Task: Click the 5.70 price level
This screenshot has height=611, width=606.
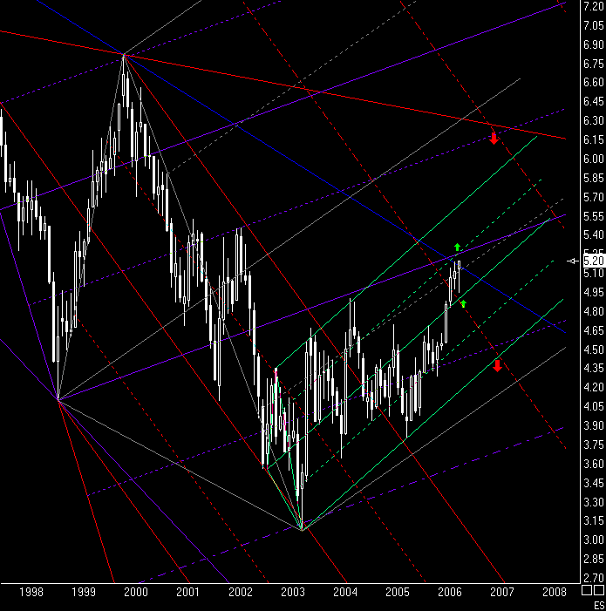Action: (x=594, y=197)
